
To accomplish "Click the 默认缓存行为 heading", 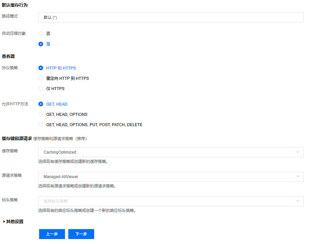I will click(15, 5).
